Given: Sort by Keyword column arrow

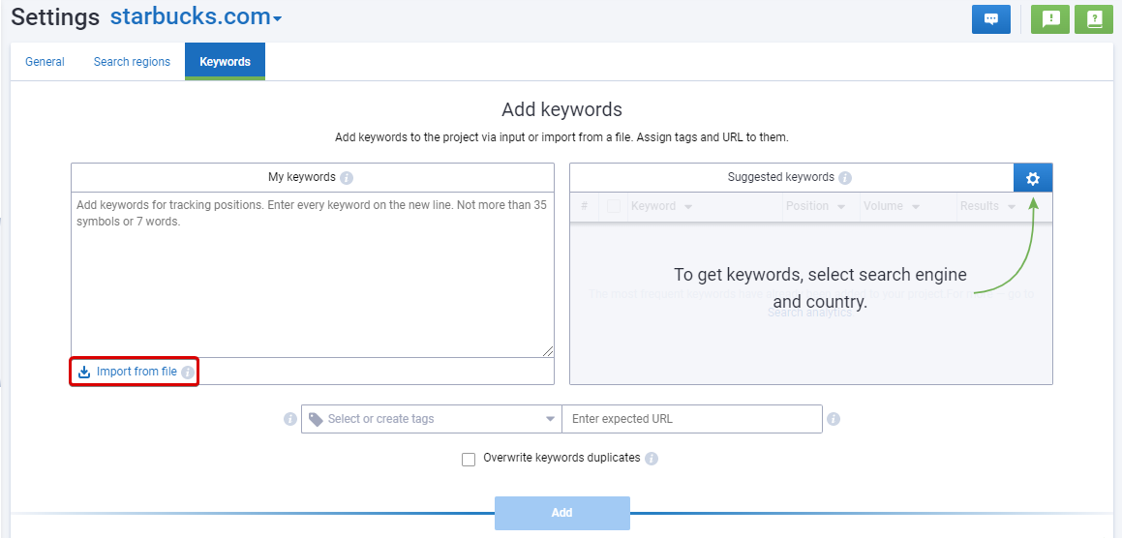Looking at the screenshot, I should pyautogui.click(x=688, y=207).
